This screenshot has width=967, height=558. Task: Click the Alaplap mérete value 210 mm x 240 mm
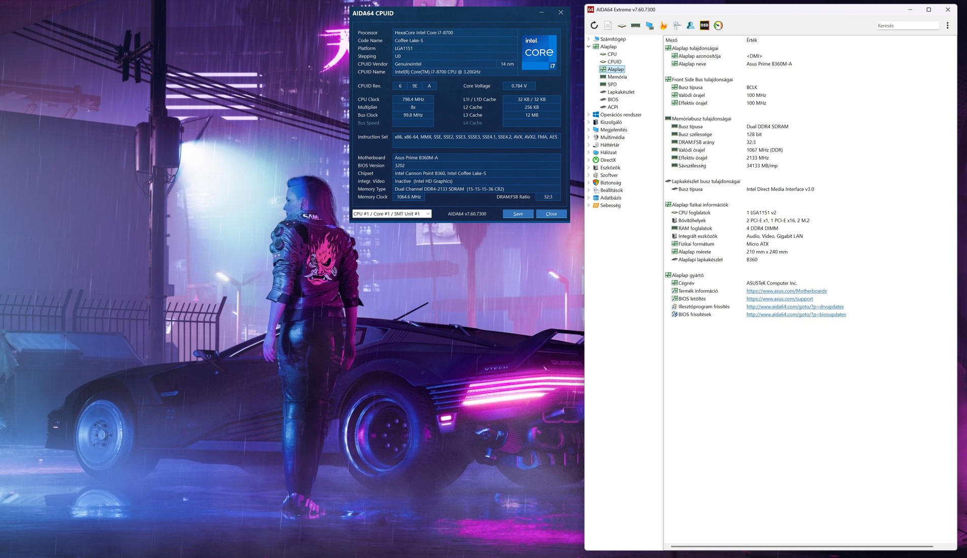point(766,252)
